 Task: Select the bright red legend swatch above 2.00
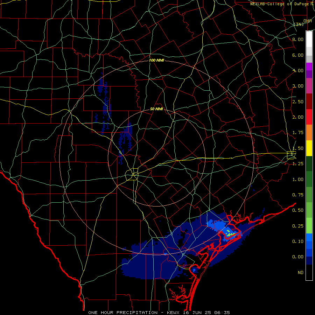309,117
